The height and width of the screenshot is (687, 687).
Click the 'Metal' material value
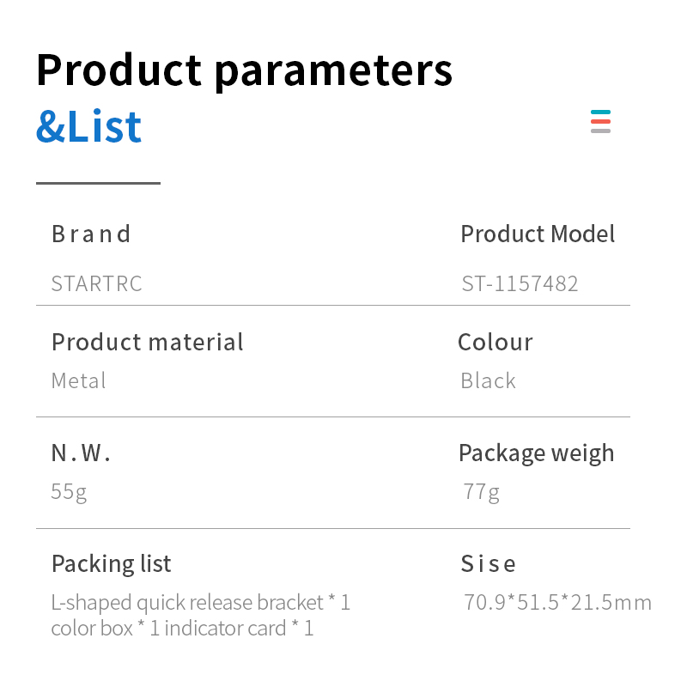pos(79,380)
